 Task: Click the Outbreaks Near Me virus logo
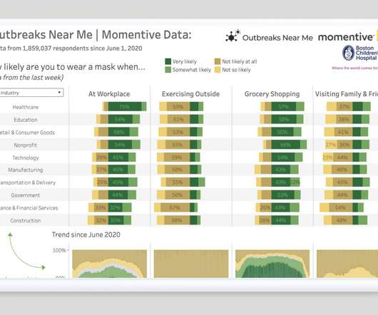pyautogui.click(x=233, y=36)
